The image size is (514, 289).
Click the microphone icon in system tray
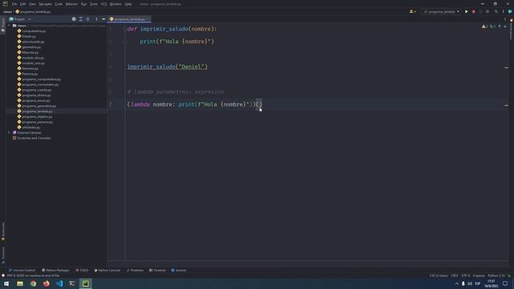(463, 283)
